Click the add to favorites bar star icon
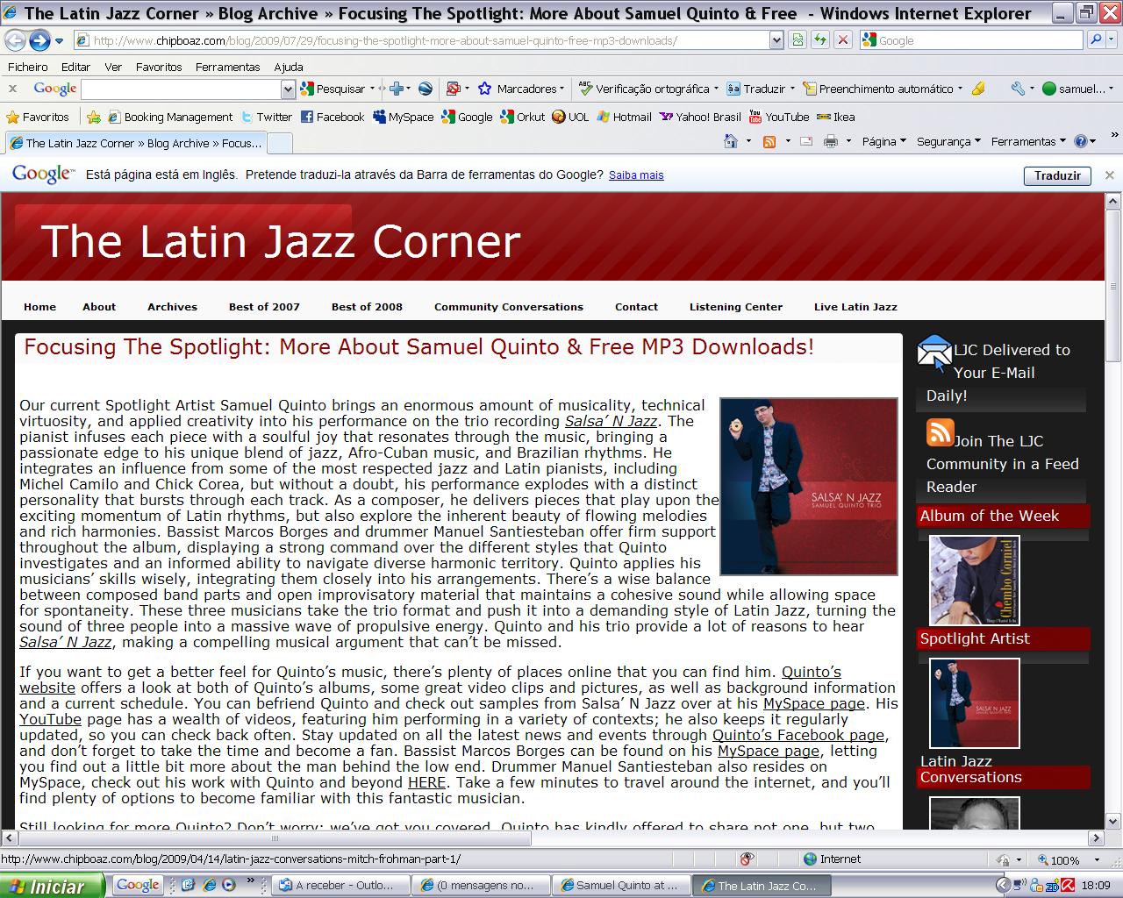The width and height of the screenshot is (1123, 898). click(x=93, y=117)
